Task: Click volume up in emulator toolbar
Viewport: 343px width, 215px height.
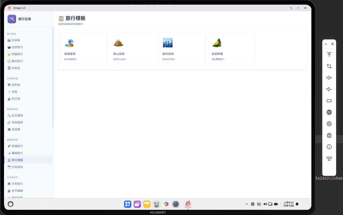Action: [x=329, y=78]
